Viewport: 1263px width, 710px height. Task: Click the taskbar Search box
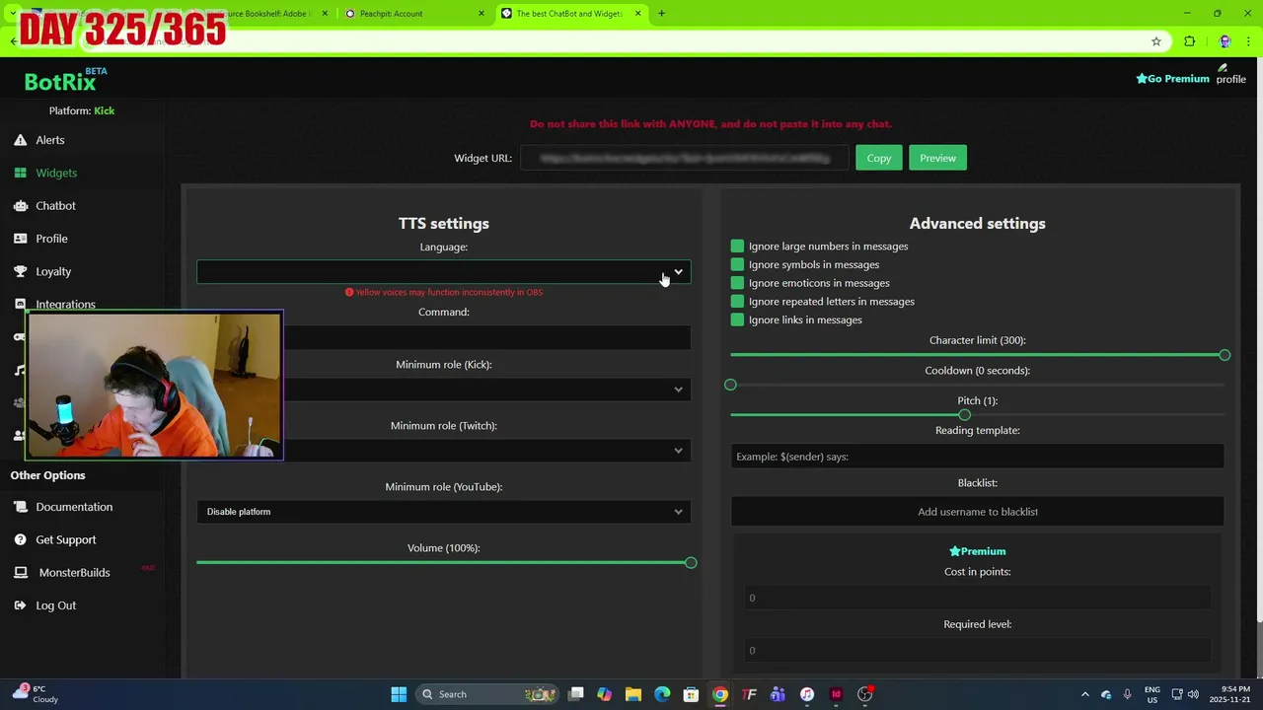pos(485,694)
